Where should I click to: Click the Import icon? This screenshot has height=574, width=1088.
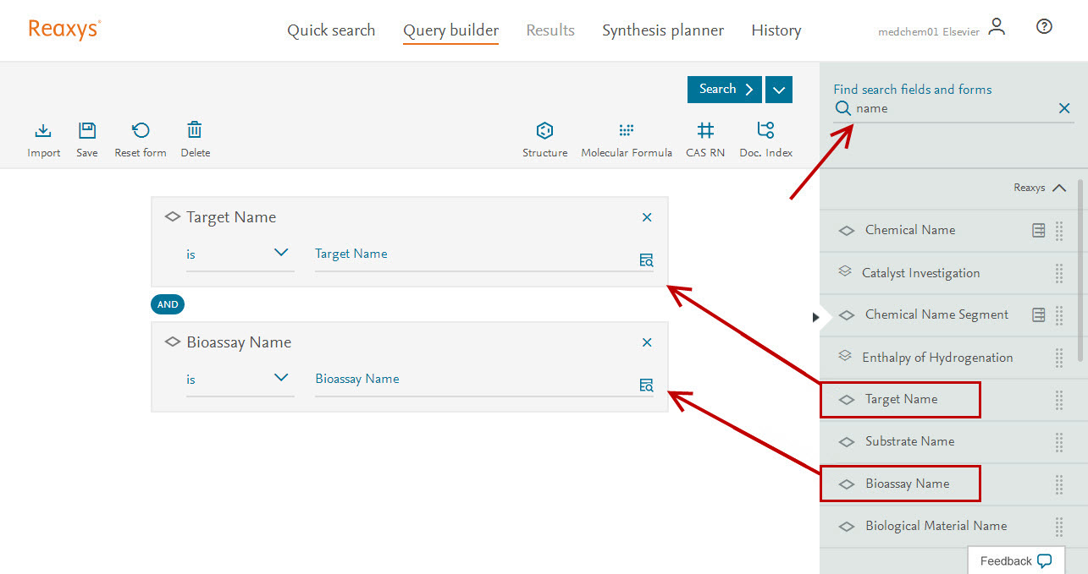(43, 131)
